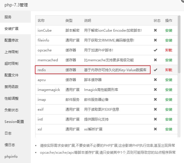
Task: Click the exif X status icon
Action: 155,109
